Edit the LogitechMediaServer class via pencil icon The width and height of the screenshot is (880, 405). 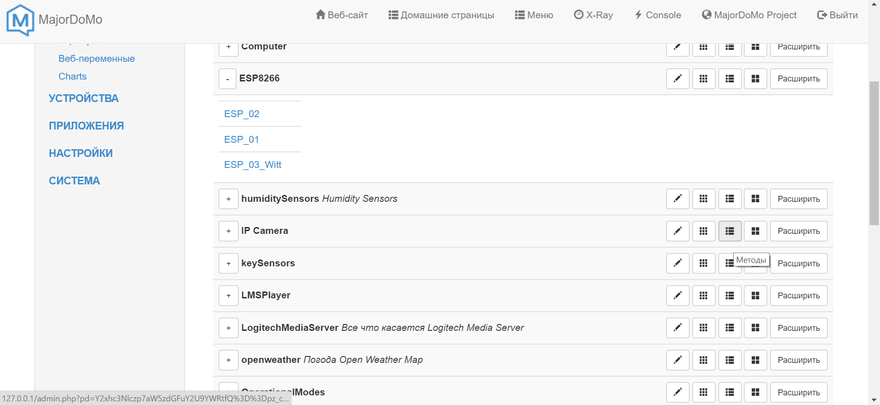tap(677, 328)
